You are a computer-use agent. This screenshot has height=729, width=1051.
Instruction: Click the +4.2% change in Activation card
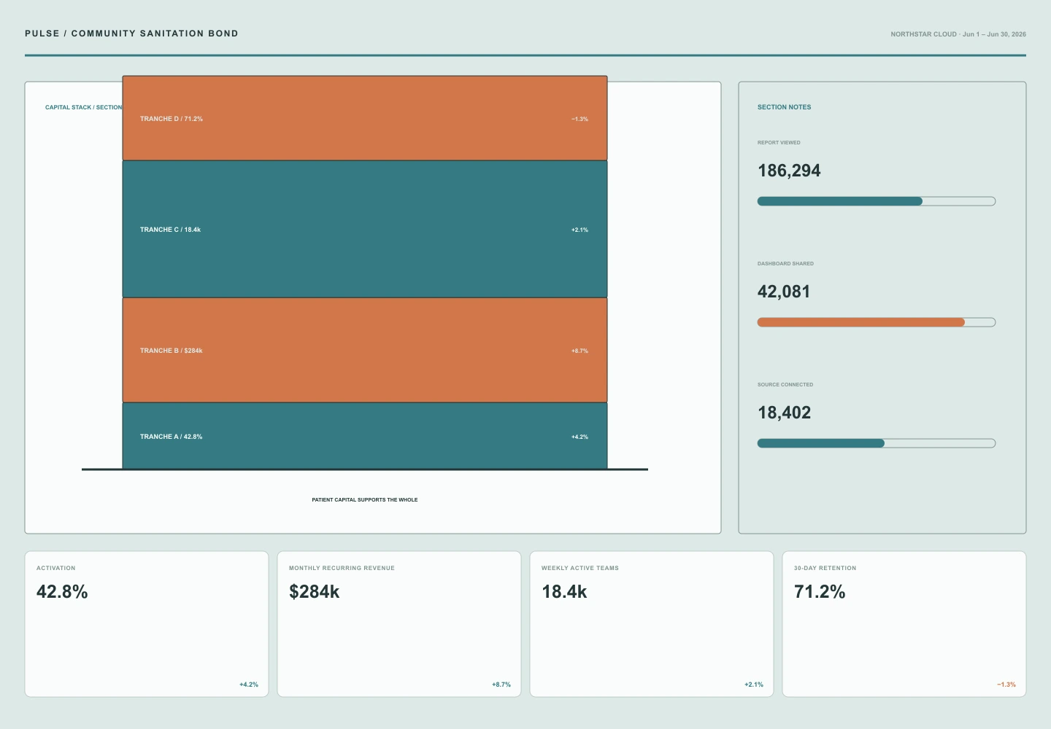pos(249,685)
